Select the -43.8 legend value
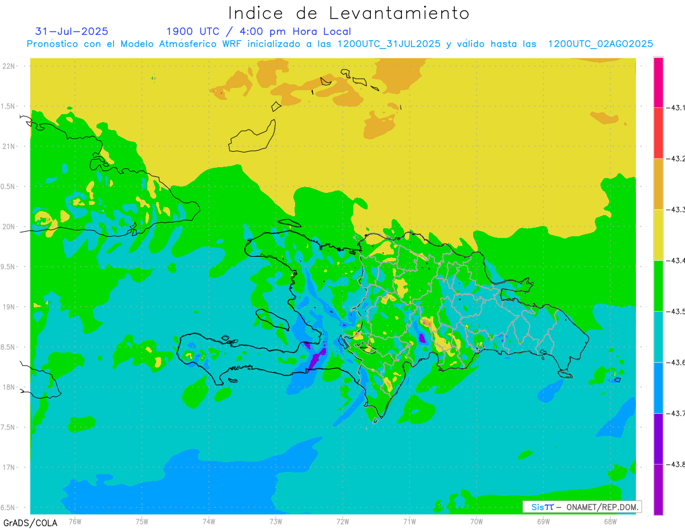Image resolution: width=685 pixels, height=529 pixels. (676, 464)
